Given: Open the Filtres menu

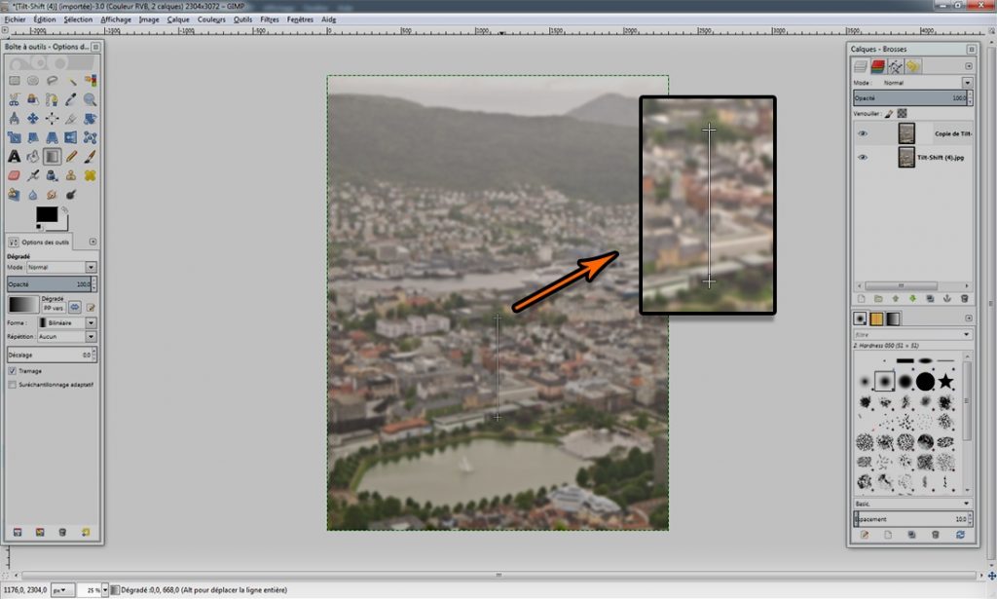Looking at the screenshot, I should click(269, 19).
